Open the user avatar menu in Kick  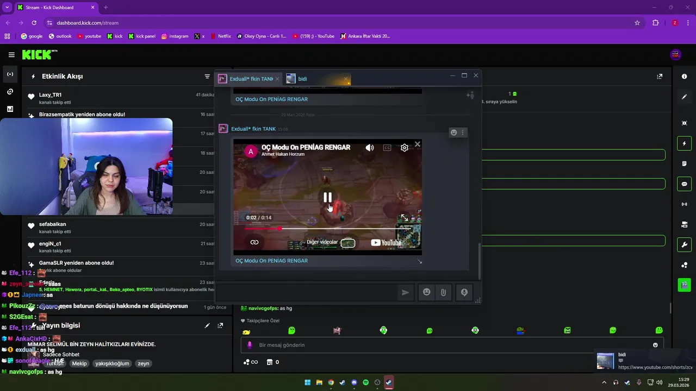coord(676,55)
